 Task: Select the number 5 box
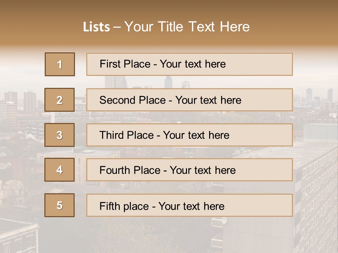(x=60, y=205)
